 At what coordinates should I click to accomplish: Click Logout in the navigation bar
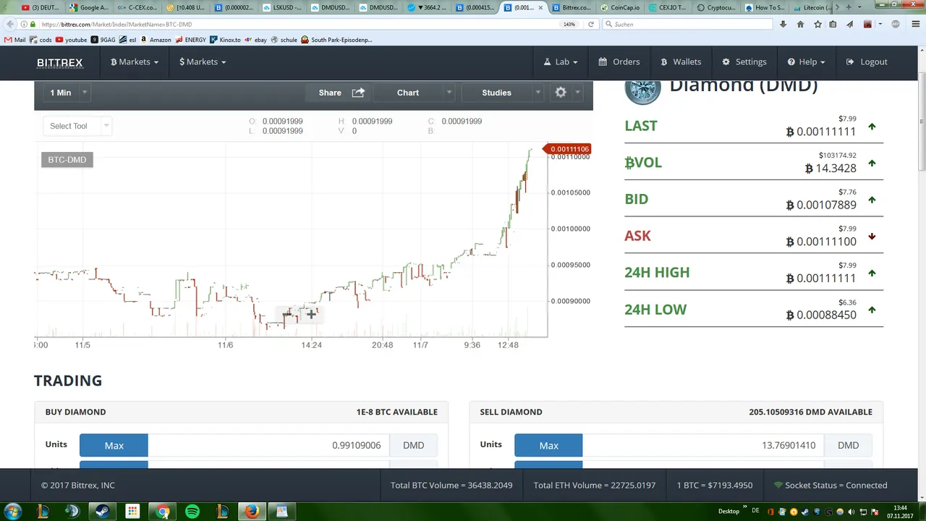pyautogui.click(x=867, y=62)
